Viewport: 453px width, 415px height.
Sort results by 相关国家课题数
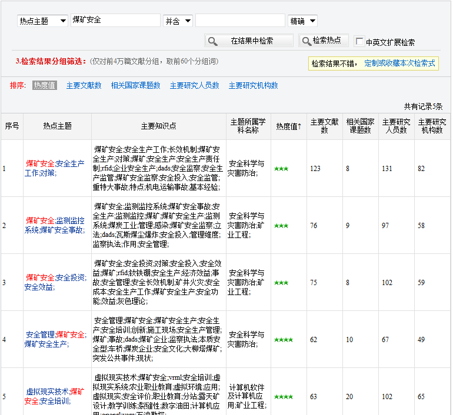[x=135, y=85]
